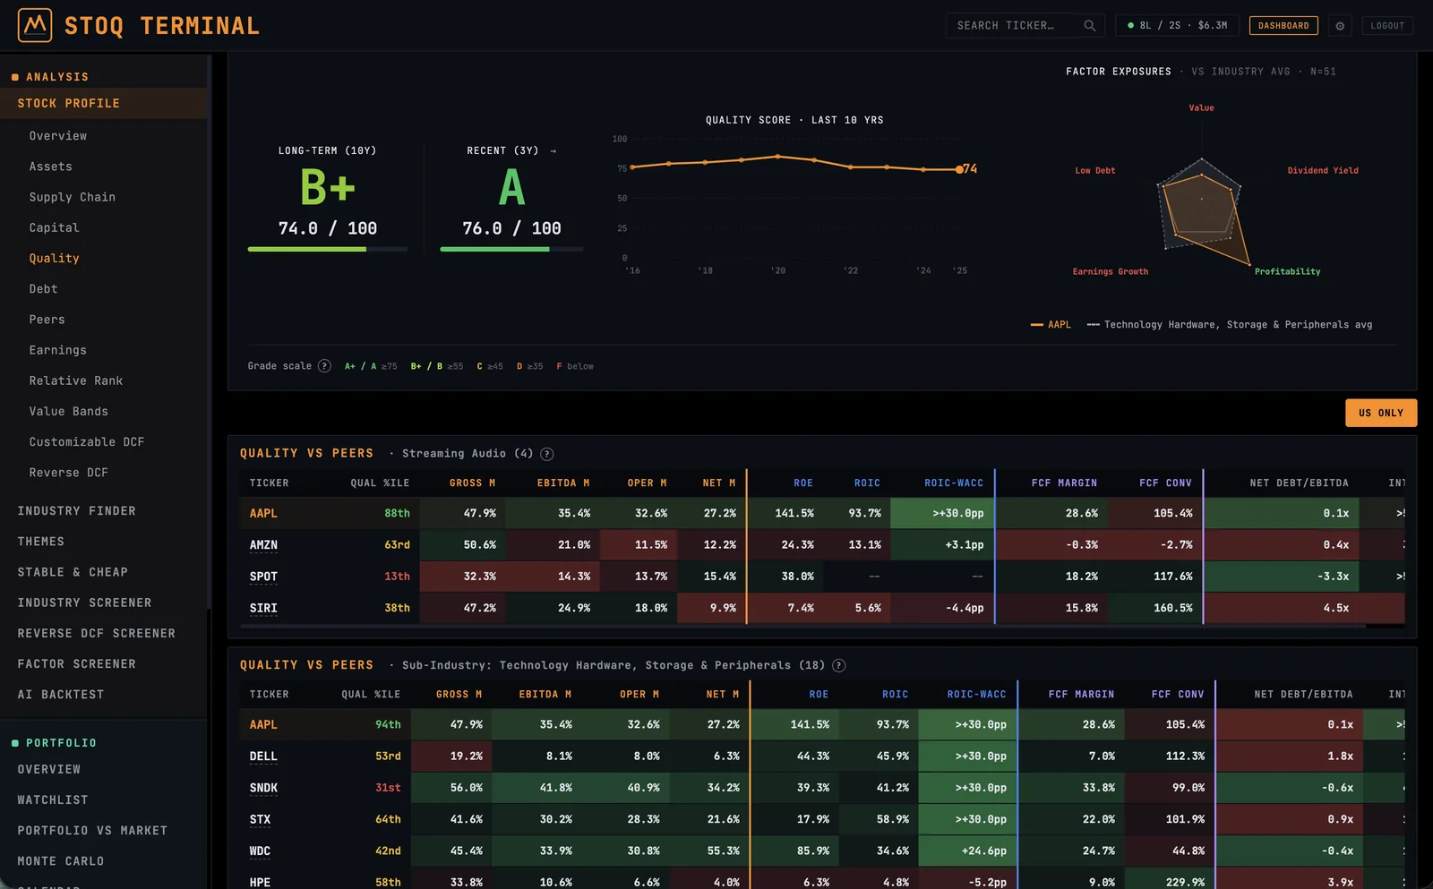Toggle the US ONLY filter

coord(1381,413)
